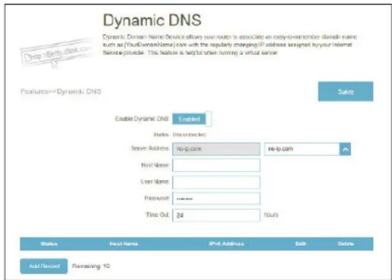Viewport: 392px width, 280px height.
Task: Click the Host Name column header
Action: click(x=124, y=244)
